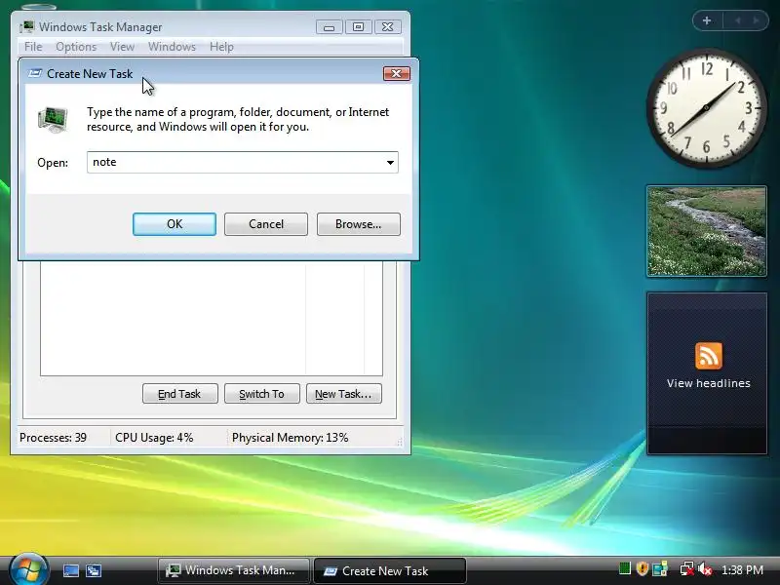Select Windows Task Manager taskbar button
This screenshot has height=585, width=780.
pyautogui.click(x=234, y=570)
